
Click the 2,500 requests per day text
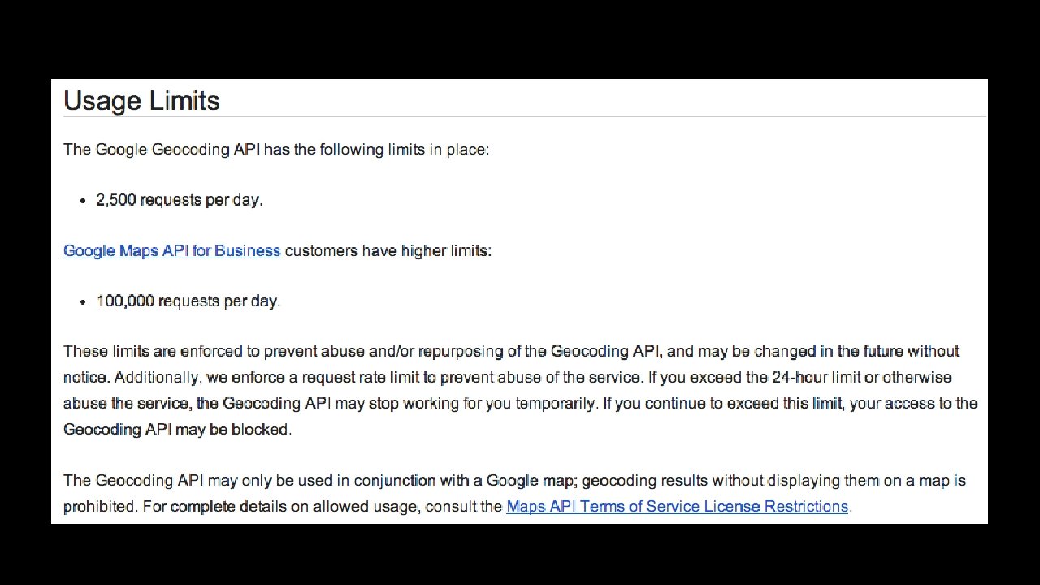click(x=179, y=200)
